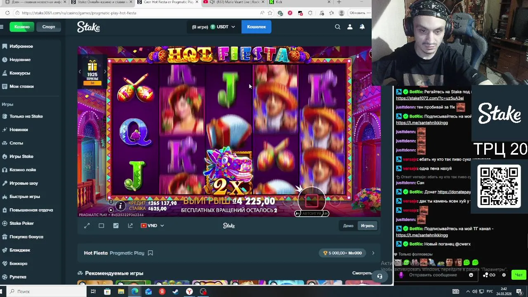Click the Игры Stake sidebar icon
The width and height of the screenshot is (528, 297).
coord(5,156)
